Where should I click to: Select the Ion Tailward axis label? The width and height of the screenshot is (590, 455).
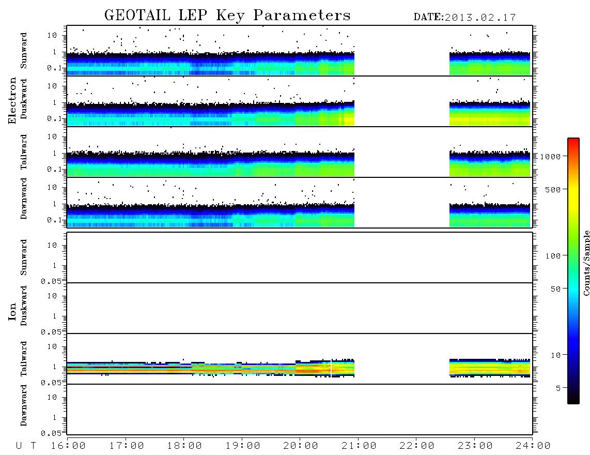coord(24,359)
